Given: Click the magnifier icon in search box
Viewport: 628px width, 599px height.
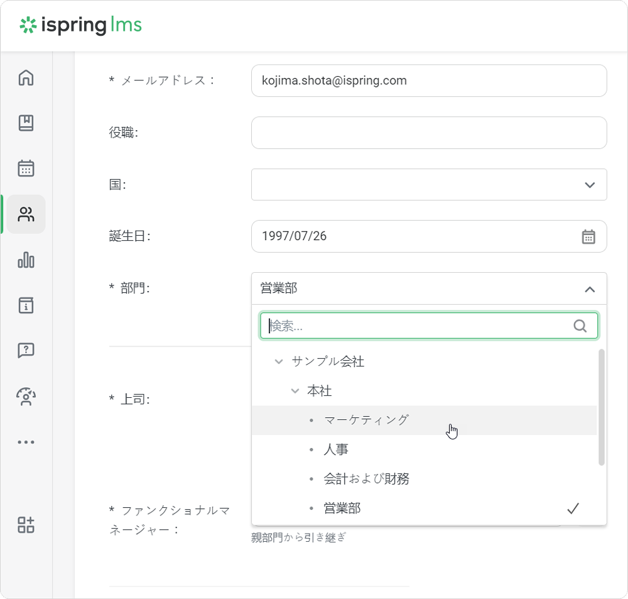Looking at the screenshot, I should pos(580,326).
